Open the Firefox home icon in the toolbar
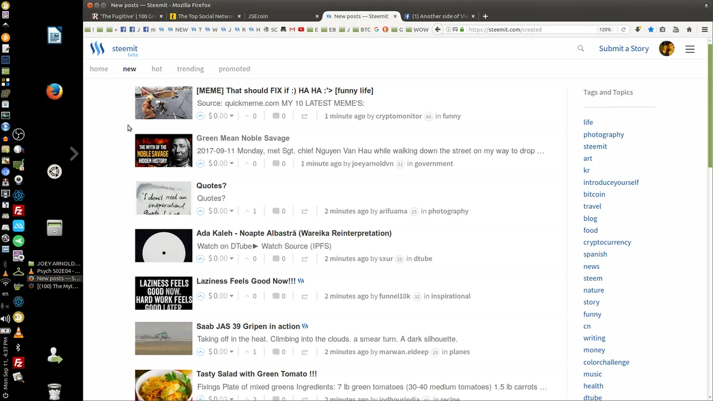Viewport: 713px width, 401px height. click(x=689, y=30)
